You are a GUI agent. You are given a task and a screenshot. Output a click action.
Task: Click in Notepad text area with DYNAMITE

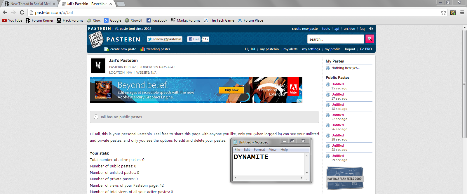[269, 164]
